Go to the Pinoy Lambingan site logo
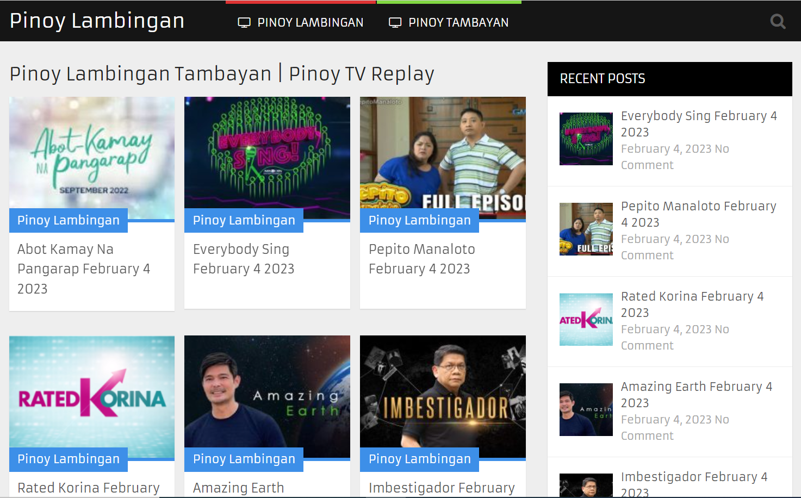The image size is (801, 498). pos(97,21)
